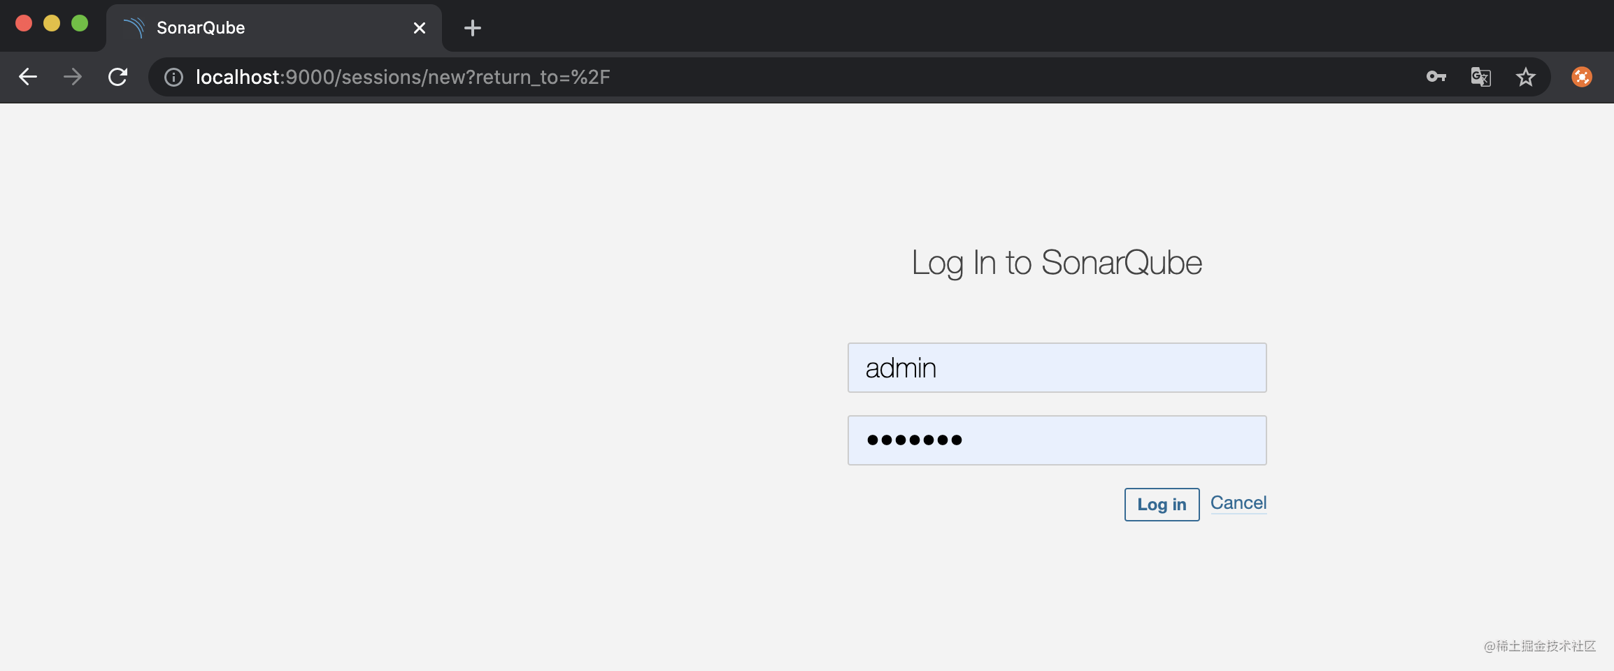Click the masked password field
The height and width of the screenshot is (671, 1614).
coord(1056,440)
